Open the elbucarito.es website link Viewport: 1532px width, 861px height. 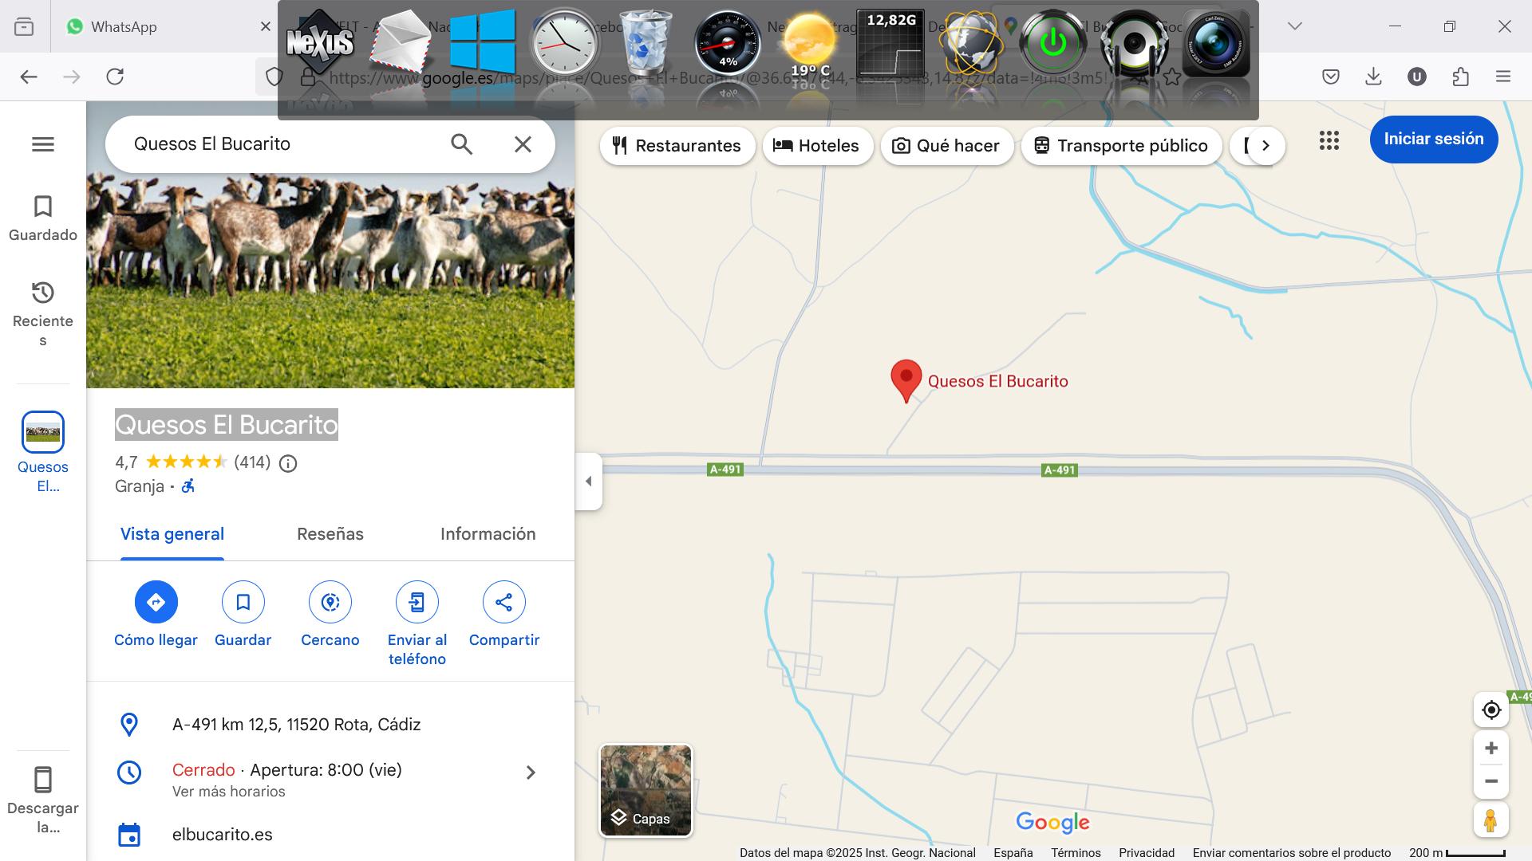pyautogui.click(x=222, y=835)
